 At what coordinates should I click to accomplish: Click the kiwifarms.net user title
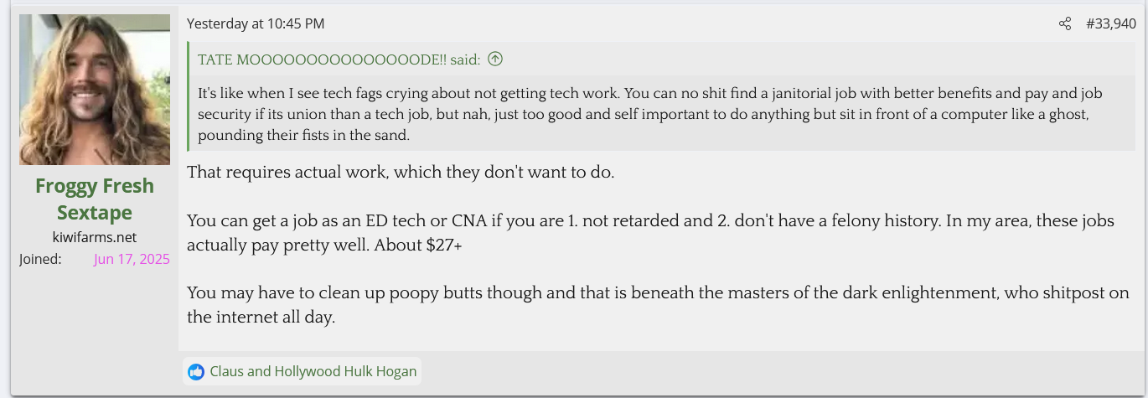click(x=95, y=237)
